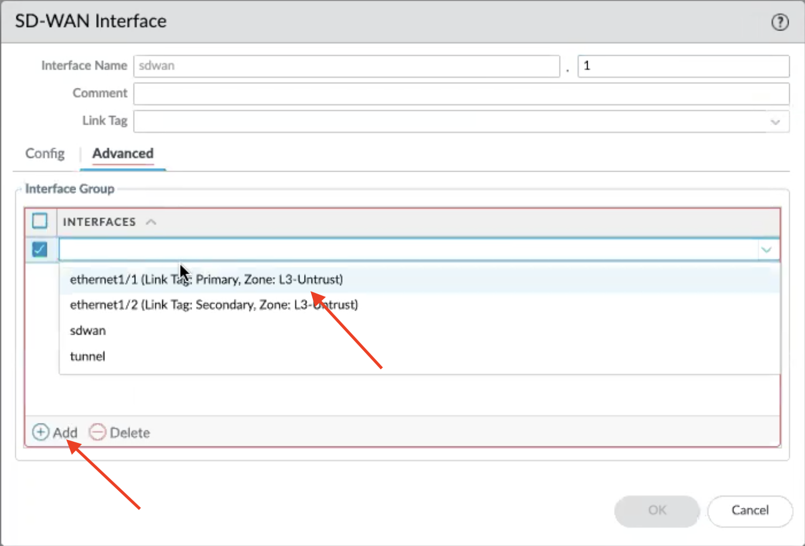
Task: Open the Link Tag dropdown
Action: [x=775, y=121]
